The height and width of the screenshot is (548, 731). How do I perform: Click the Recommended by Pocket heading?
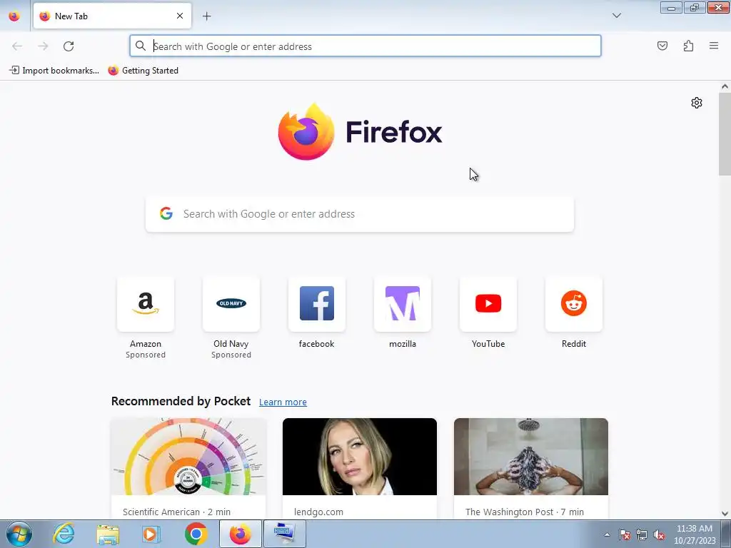point(181,401)
